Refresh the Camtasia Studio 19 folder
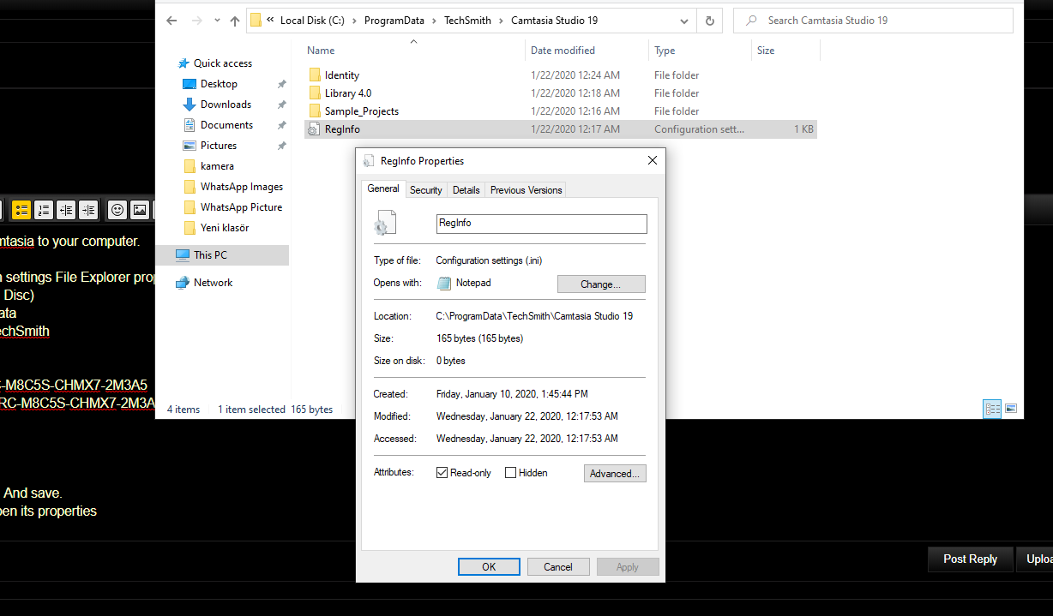The image size is (1053, 616). [709, 21]
